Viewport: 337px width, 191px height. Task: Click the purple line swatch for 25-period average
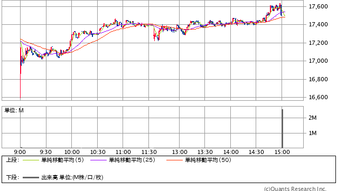pos(98,160)
